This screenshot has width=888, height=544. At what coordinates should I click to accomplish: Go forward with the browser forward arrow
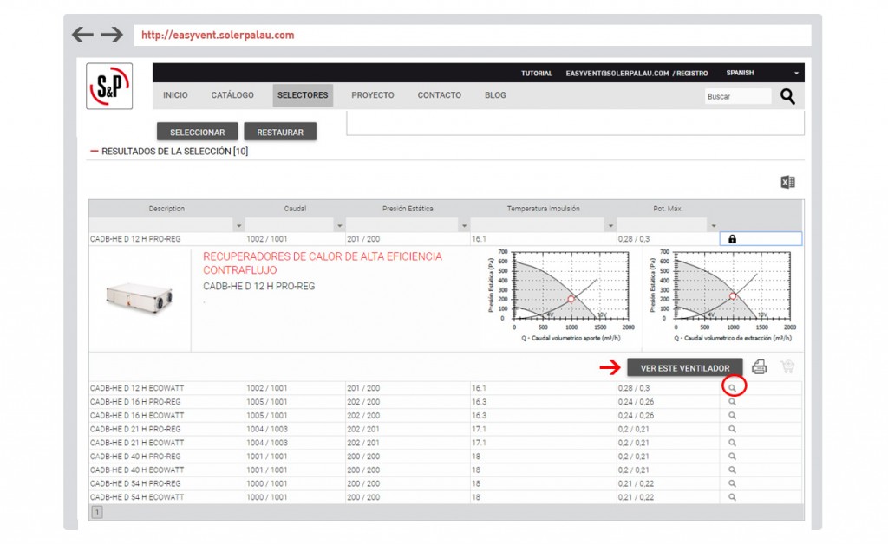[x=112, y=35]
